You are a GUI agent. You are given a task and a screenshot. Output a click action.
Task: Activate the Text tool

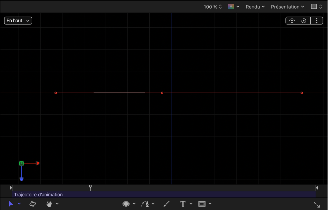tap(183, 204)
